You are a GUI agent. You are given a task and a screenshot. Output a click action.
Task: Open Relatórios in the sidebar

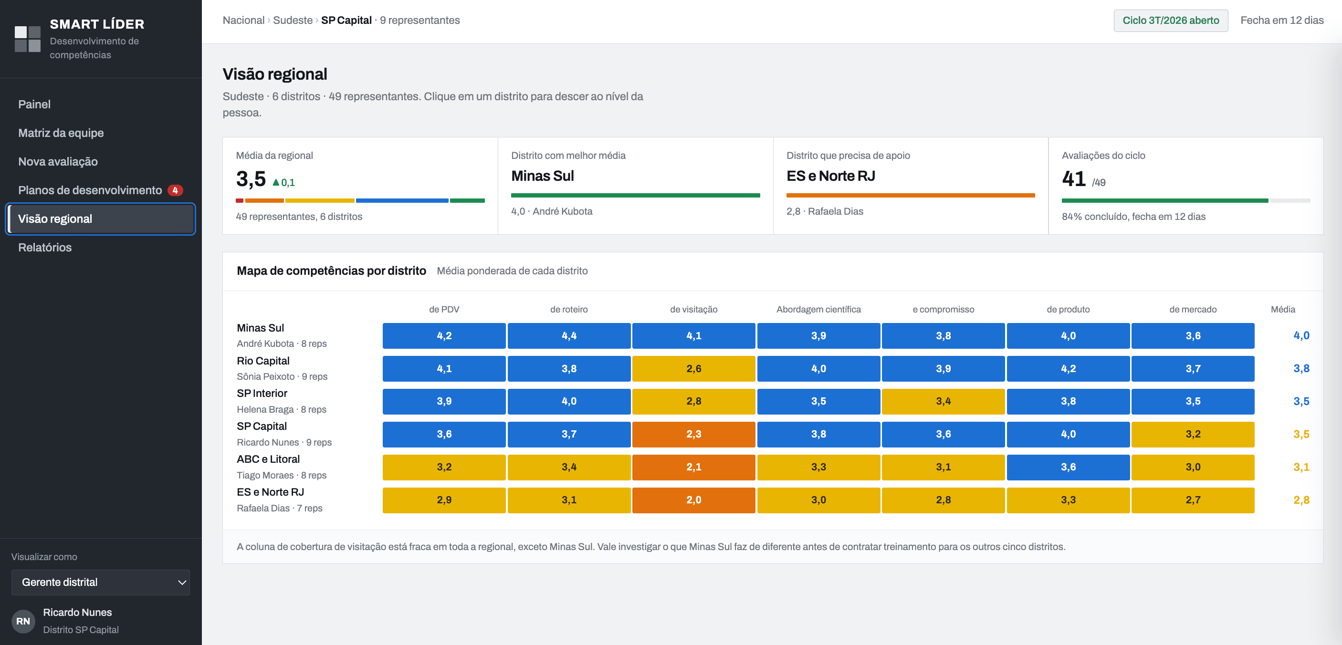click(x=101, y=247)
